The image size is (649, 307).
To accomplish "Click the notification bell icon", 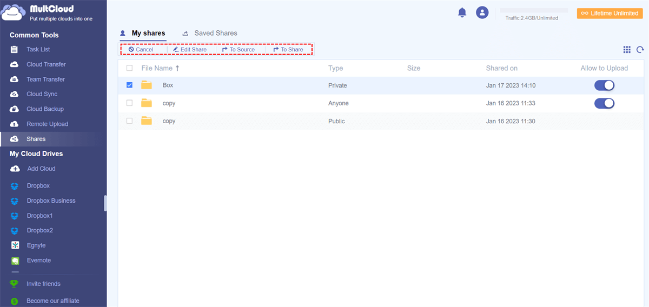I will coord(462,12).
